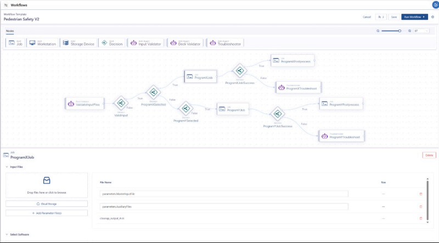The image size is (439, 243).
Task: Delete the cleanup_output_4.sh file row
Action: coord(420,218)
